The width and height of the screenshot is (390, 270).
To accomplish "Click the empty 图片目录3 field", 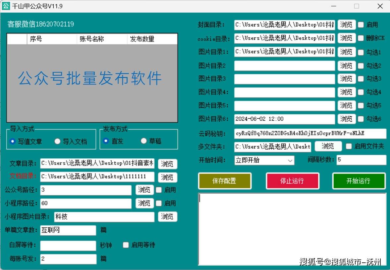I will [x=285, y=79].
